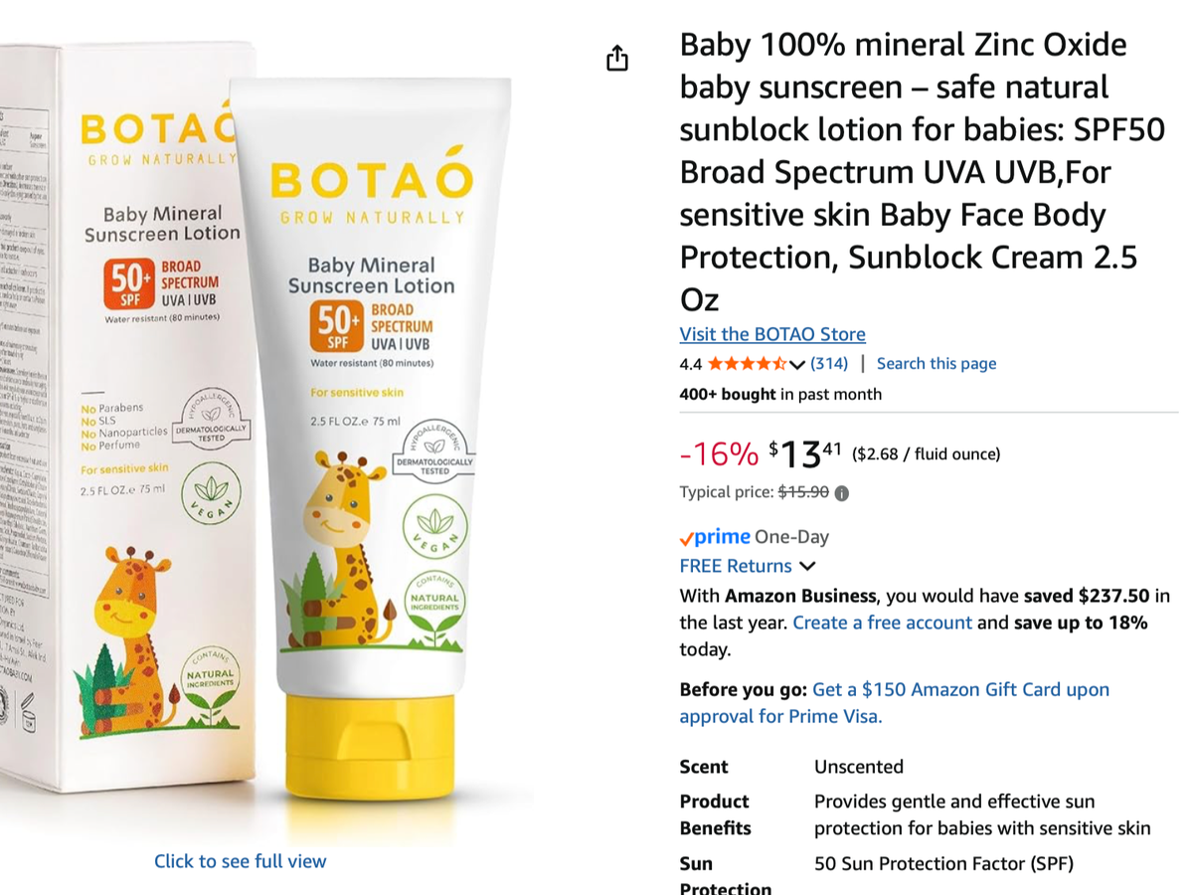Screen dimensions: 1193x895
Task: Click to see full view of image
Action: [x=240, y=861]
